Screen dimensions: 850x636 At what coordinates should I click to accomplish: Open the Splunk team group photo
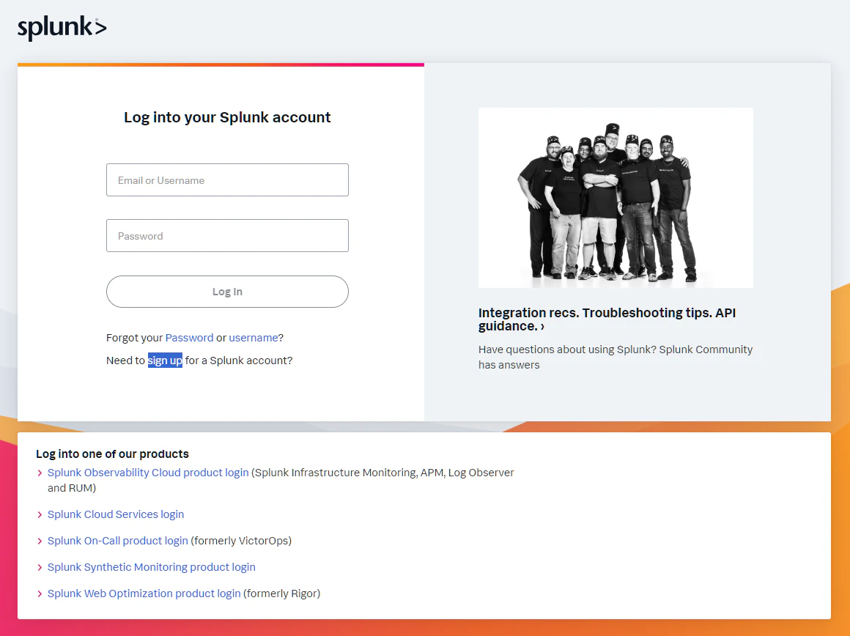click(x=616, y=198)
